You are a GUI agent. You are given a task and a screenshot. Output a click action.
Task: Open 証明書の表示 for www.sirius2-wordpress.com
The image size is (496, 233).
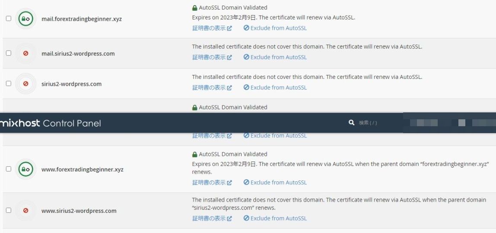click(x=212, y=218)
